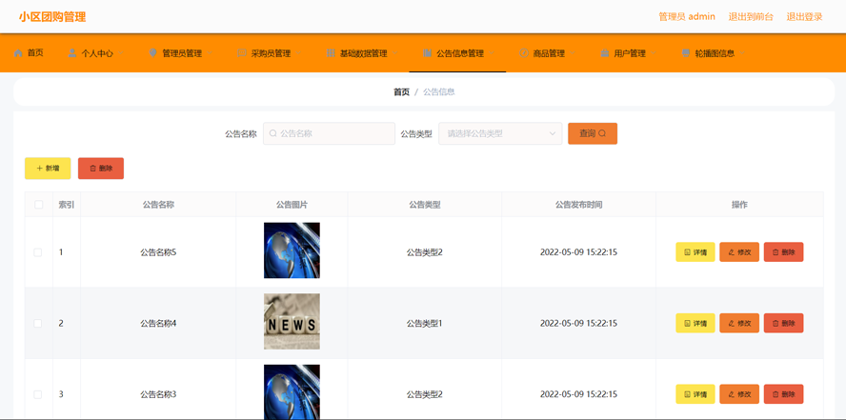Click 管理员 admin in the header

click(x=687, y=17)
